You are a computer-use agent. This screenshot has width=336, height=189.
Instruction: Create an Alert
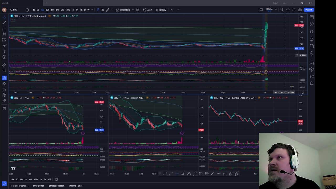[148, 10]
